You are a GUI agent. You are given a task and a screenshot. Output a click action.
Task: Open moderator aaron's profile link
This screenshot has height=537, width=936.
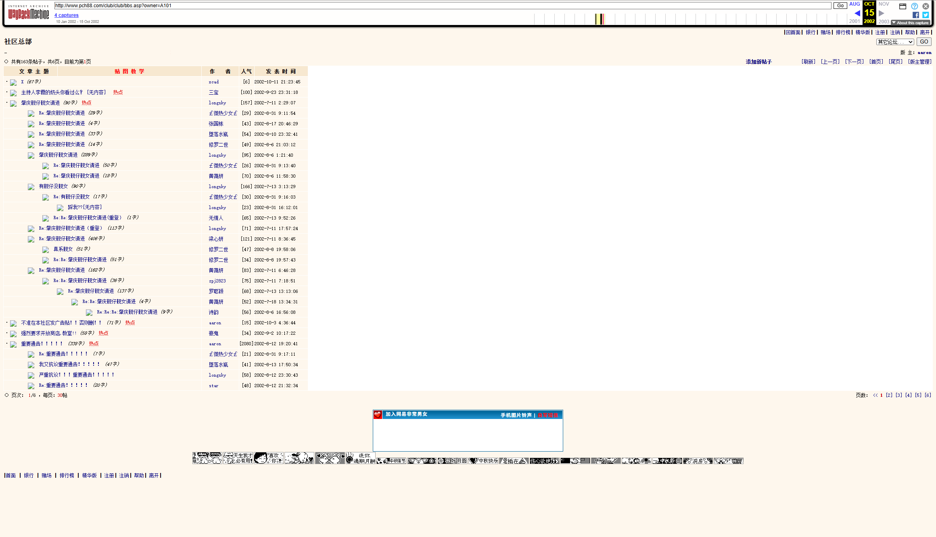[925, 52]
